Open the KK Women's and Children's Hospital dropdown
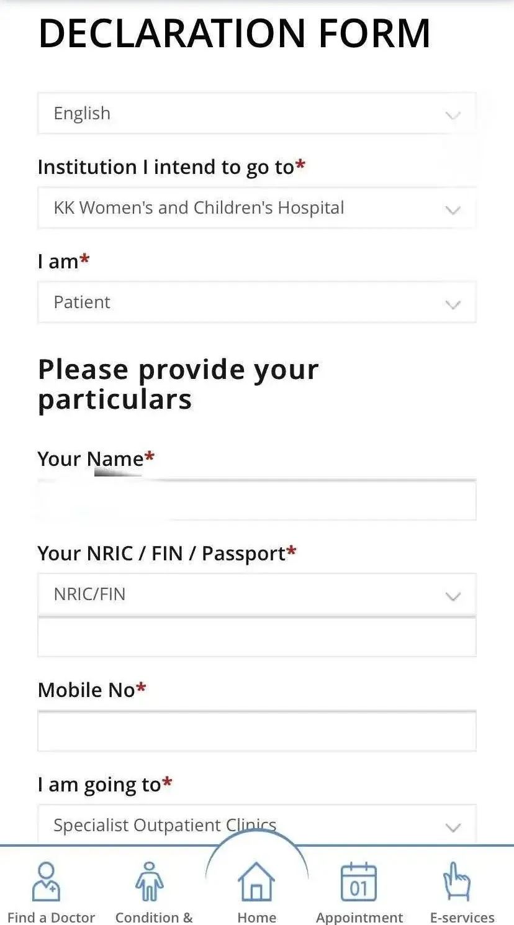This screenshot has height=925, width=514. [256, 208]
